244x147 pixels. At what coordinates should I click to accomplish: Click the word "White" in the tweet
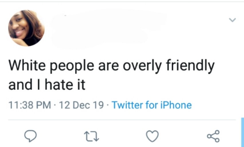27,65
